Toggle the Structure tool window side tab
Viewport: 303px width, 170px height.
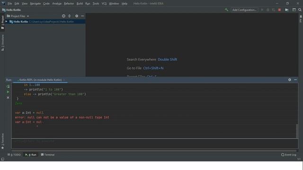click(2, 43)
